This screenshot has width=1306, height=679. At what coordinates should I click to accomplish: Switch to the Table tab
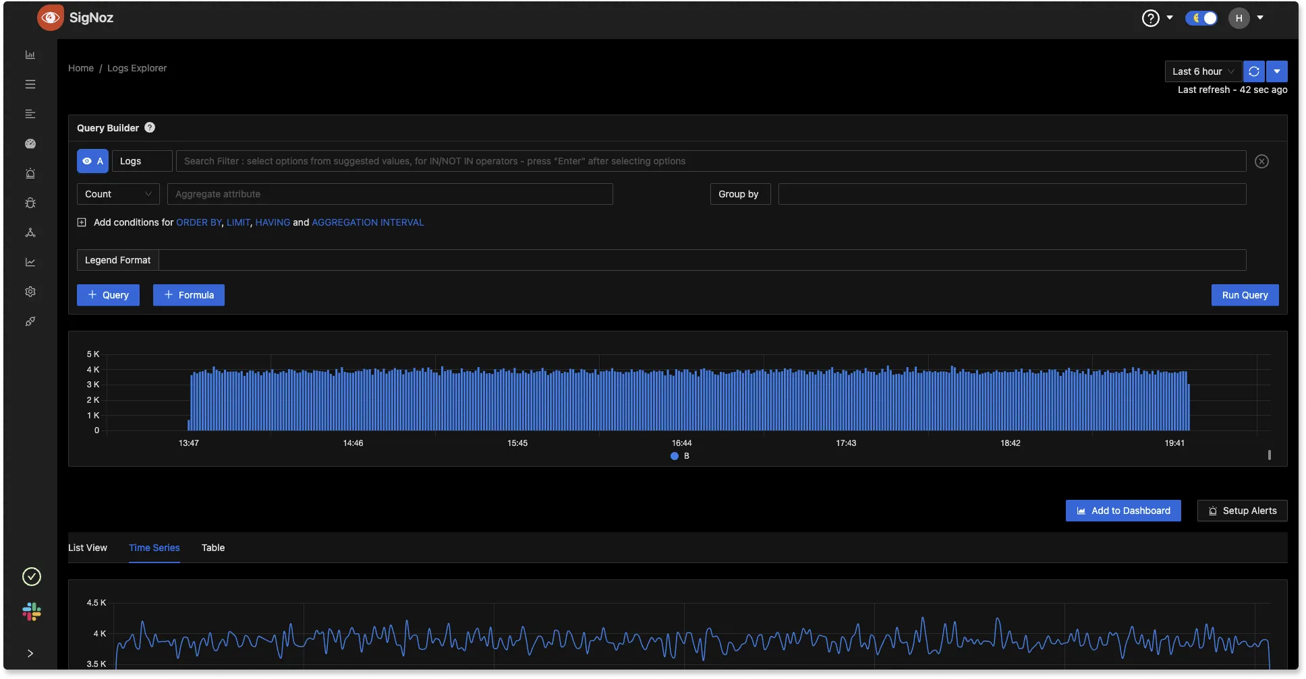(x=213, y=548)
